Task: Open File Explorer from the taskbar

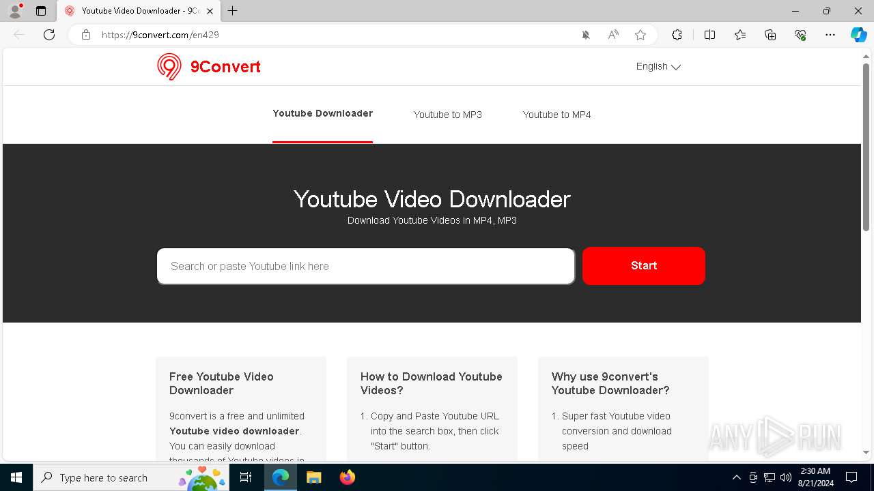Action: pyautogui.click(x=314, y=477)
